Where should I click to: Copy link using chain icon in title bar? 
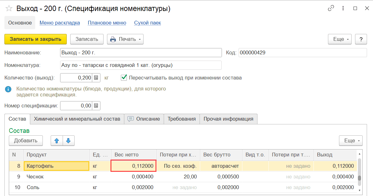(x=331, y=8)
